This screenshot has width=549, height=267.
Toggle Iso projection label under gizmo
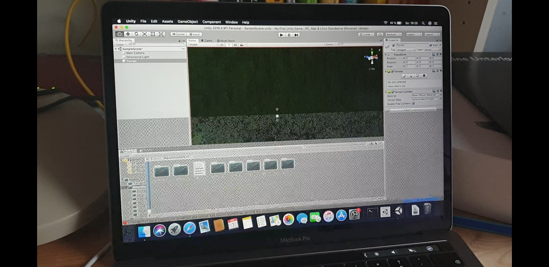pos(373,69)
